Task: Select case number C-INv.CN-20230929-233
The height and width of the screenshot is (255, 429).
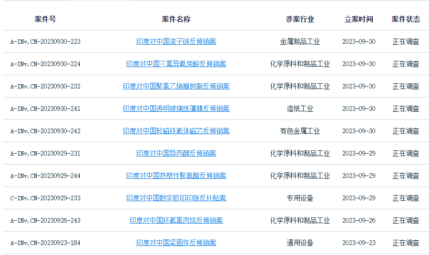Action: click(x=45, y=198)
